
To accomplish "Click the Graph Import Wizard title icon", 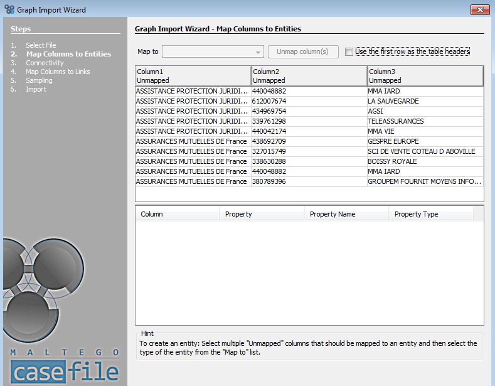I will coord(9,9).
